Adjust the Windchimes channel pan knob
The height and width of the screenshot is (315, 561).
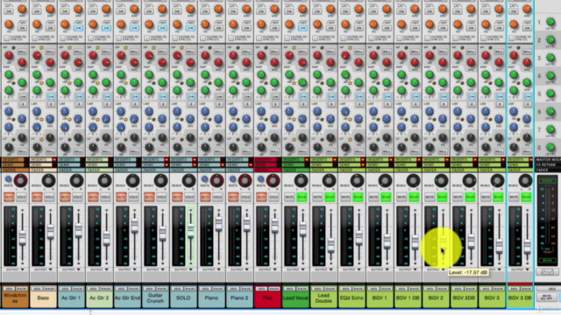[x=20, y=181]
